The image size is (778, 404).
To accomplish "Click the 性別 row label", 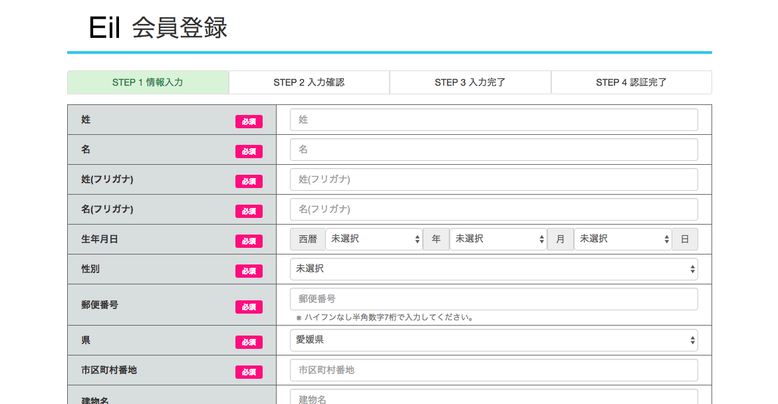I will [90, 268].
